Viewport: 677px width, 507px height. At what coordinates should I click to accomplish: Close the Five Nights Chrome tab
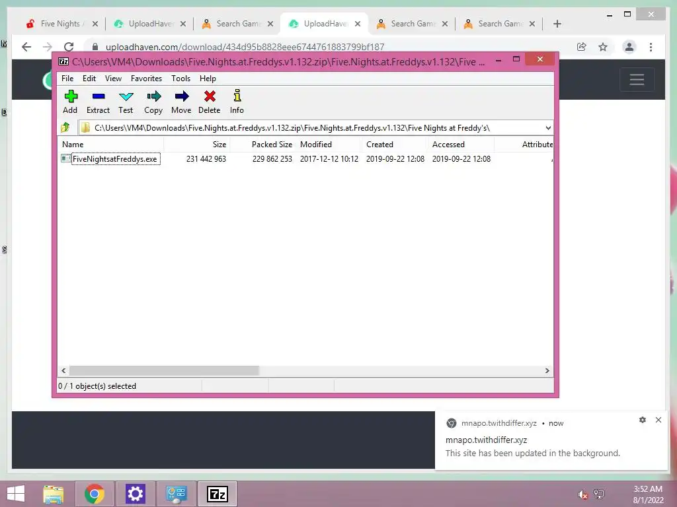tap(95, 24)
